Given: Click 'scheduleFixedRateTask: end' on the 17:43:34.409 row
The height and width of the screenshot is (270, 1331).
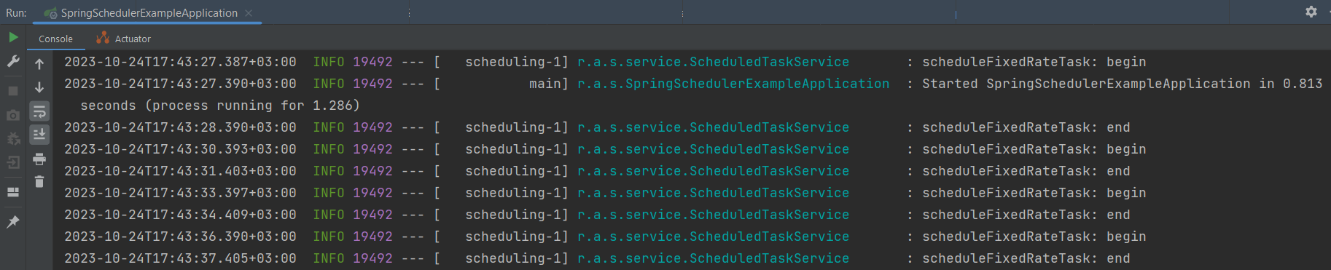Looking at the screenshot, I should click(1026, 215).
